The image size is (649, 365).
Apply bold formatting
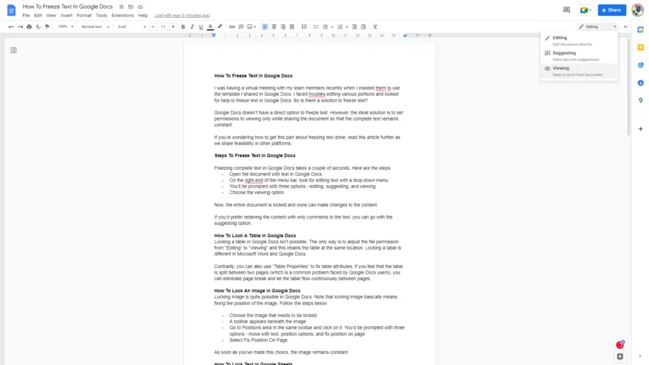point(183,27)
